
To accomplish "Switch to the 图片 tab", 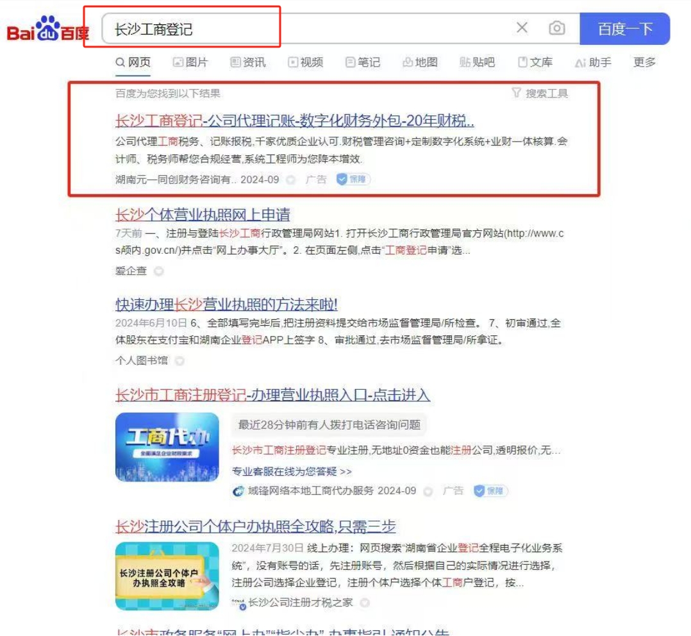I will [x=190, y=62].
